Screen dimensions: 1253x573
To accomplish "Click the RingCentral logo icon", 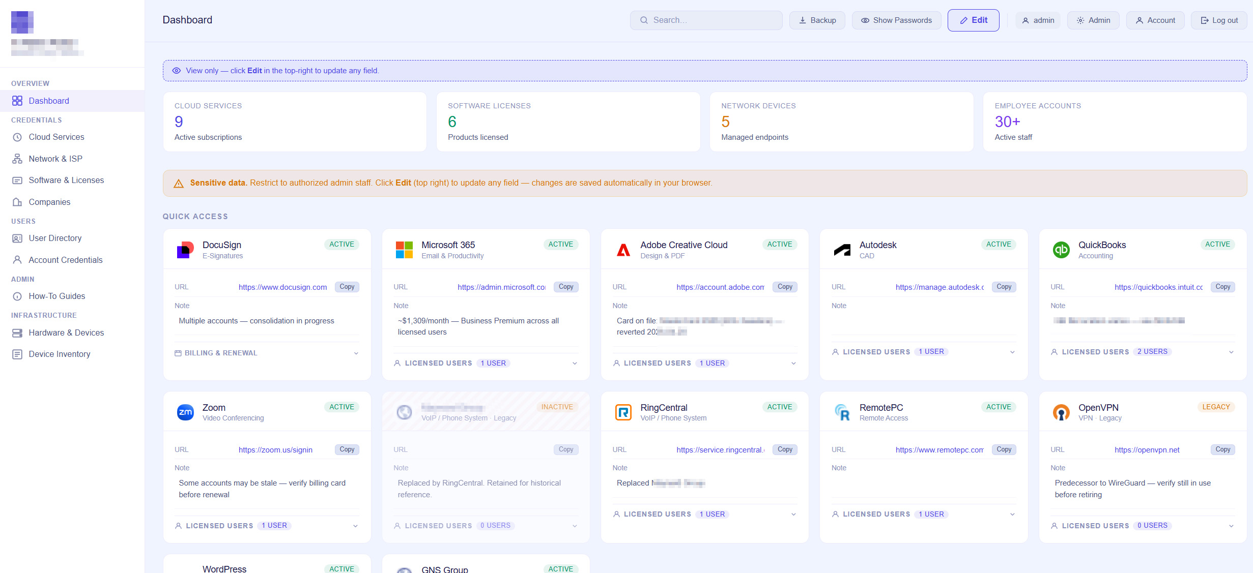I will [623, 412].
